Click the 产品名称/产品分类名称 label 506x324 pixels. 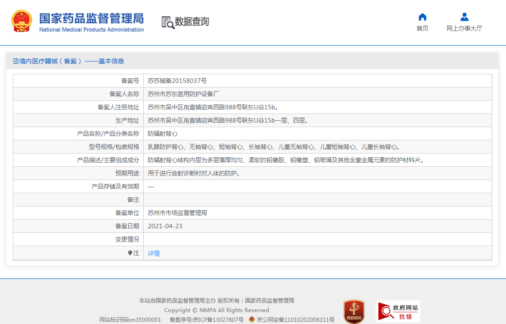(x=108, y=134)
